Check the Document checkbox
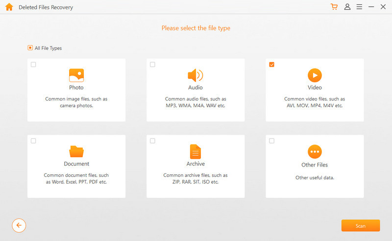This screenshot has height=241, width=392. pyautogui.click(x=33, y=141)
